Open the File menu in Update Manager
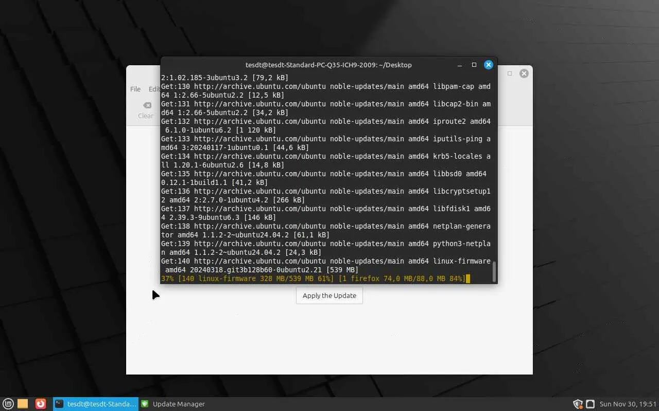 pyautogui.click(x=135, y=89)
